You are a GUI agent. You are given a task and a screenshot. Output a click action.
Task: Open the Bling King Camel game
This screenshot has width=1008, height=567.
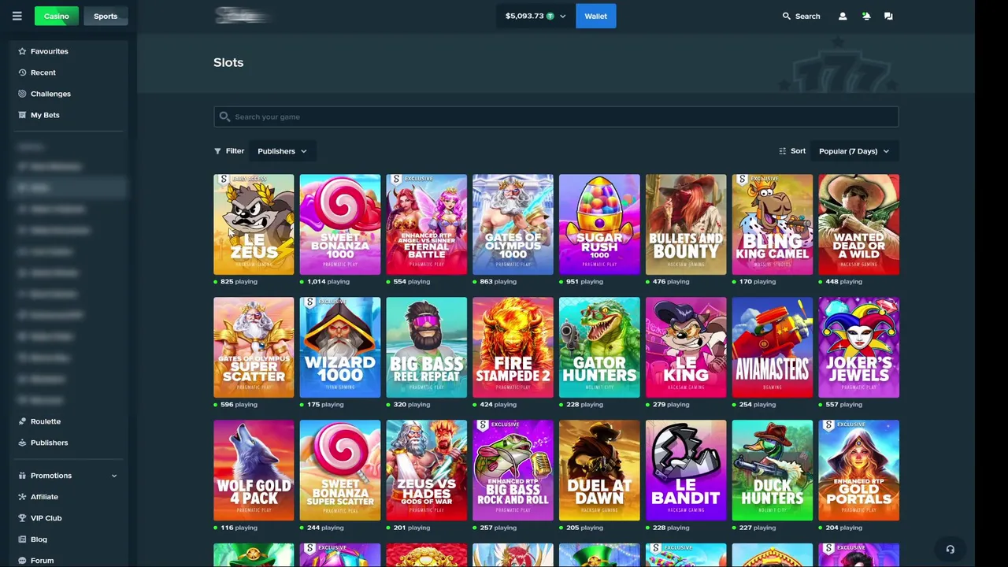coord(773,224)
